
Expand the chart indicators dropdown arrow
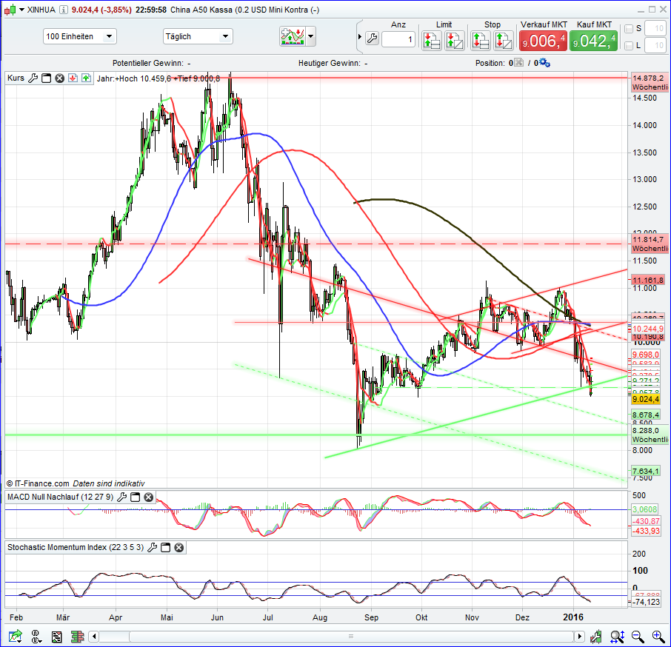coord(310,36)
